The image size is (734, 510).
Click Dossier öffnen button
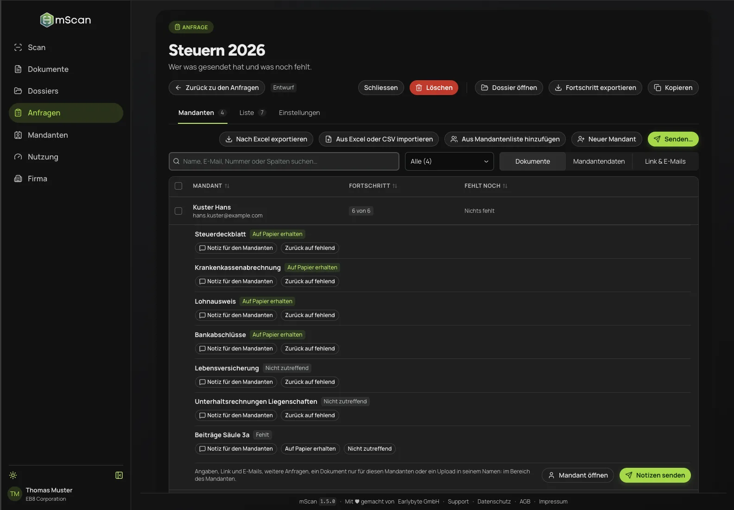coord(509,88)
